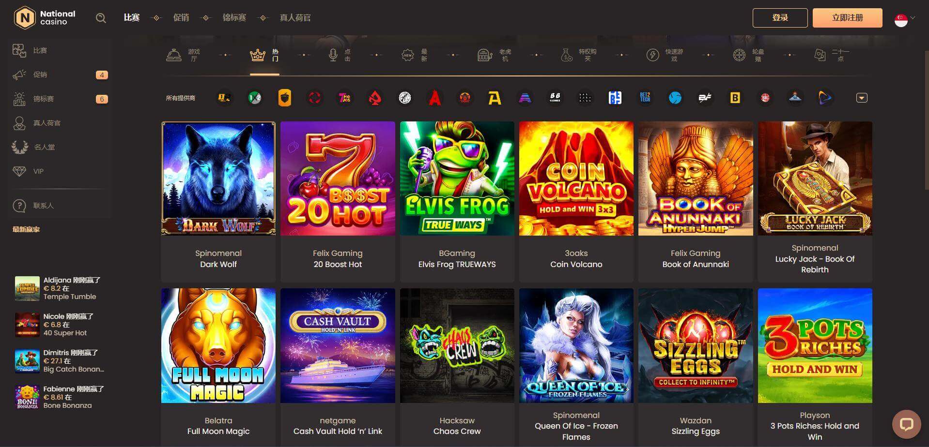Select the BF Games provider icon
Viewport: 929px width, 447px height.
pyautogui.click(x=705, y=98)
